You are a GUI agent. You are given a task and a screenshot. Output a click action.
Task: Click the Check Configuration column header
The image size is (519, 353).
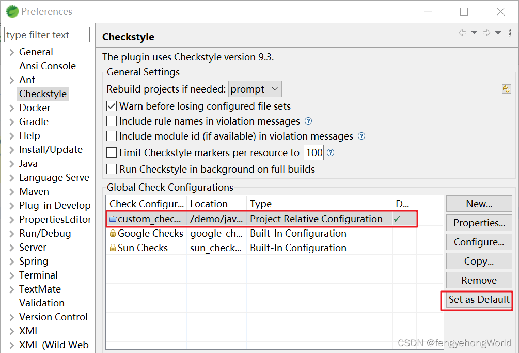(x=146, y=204)
